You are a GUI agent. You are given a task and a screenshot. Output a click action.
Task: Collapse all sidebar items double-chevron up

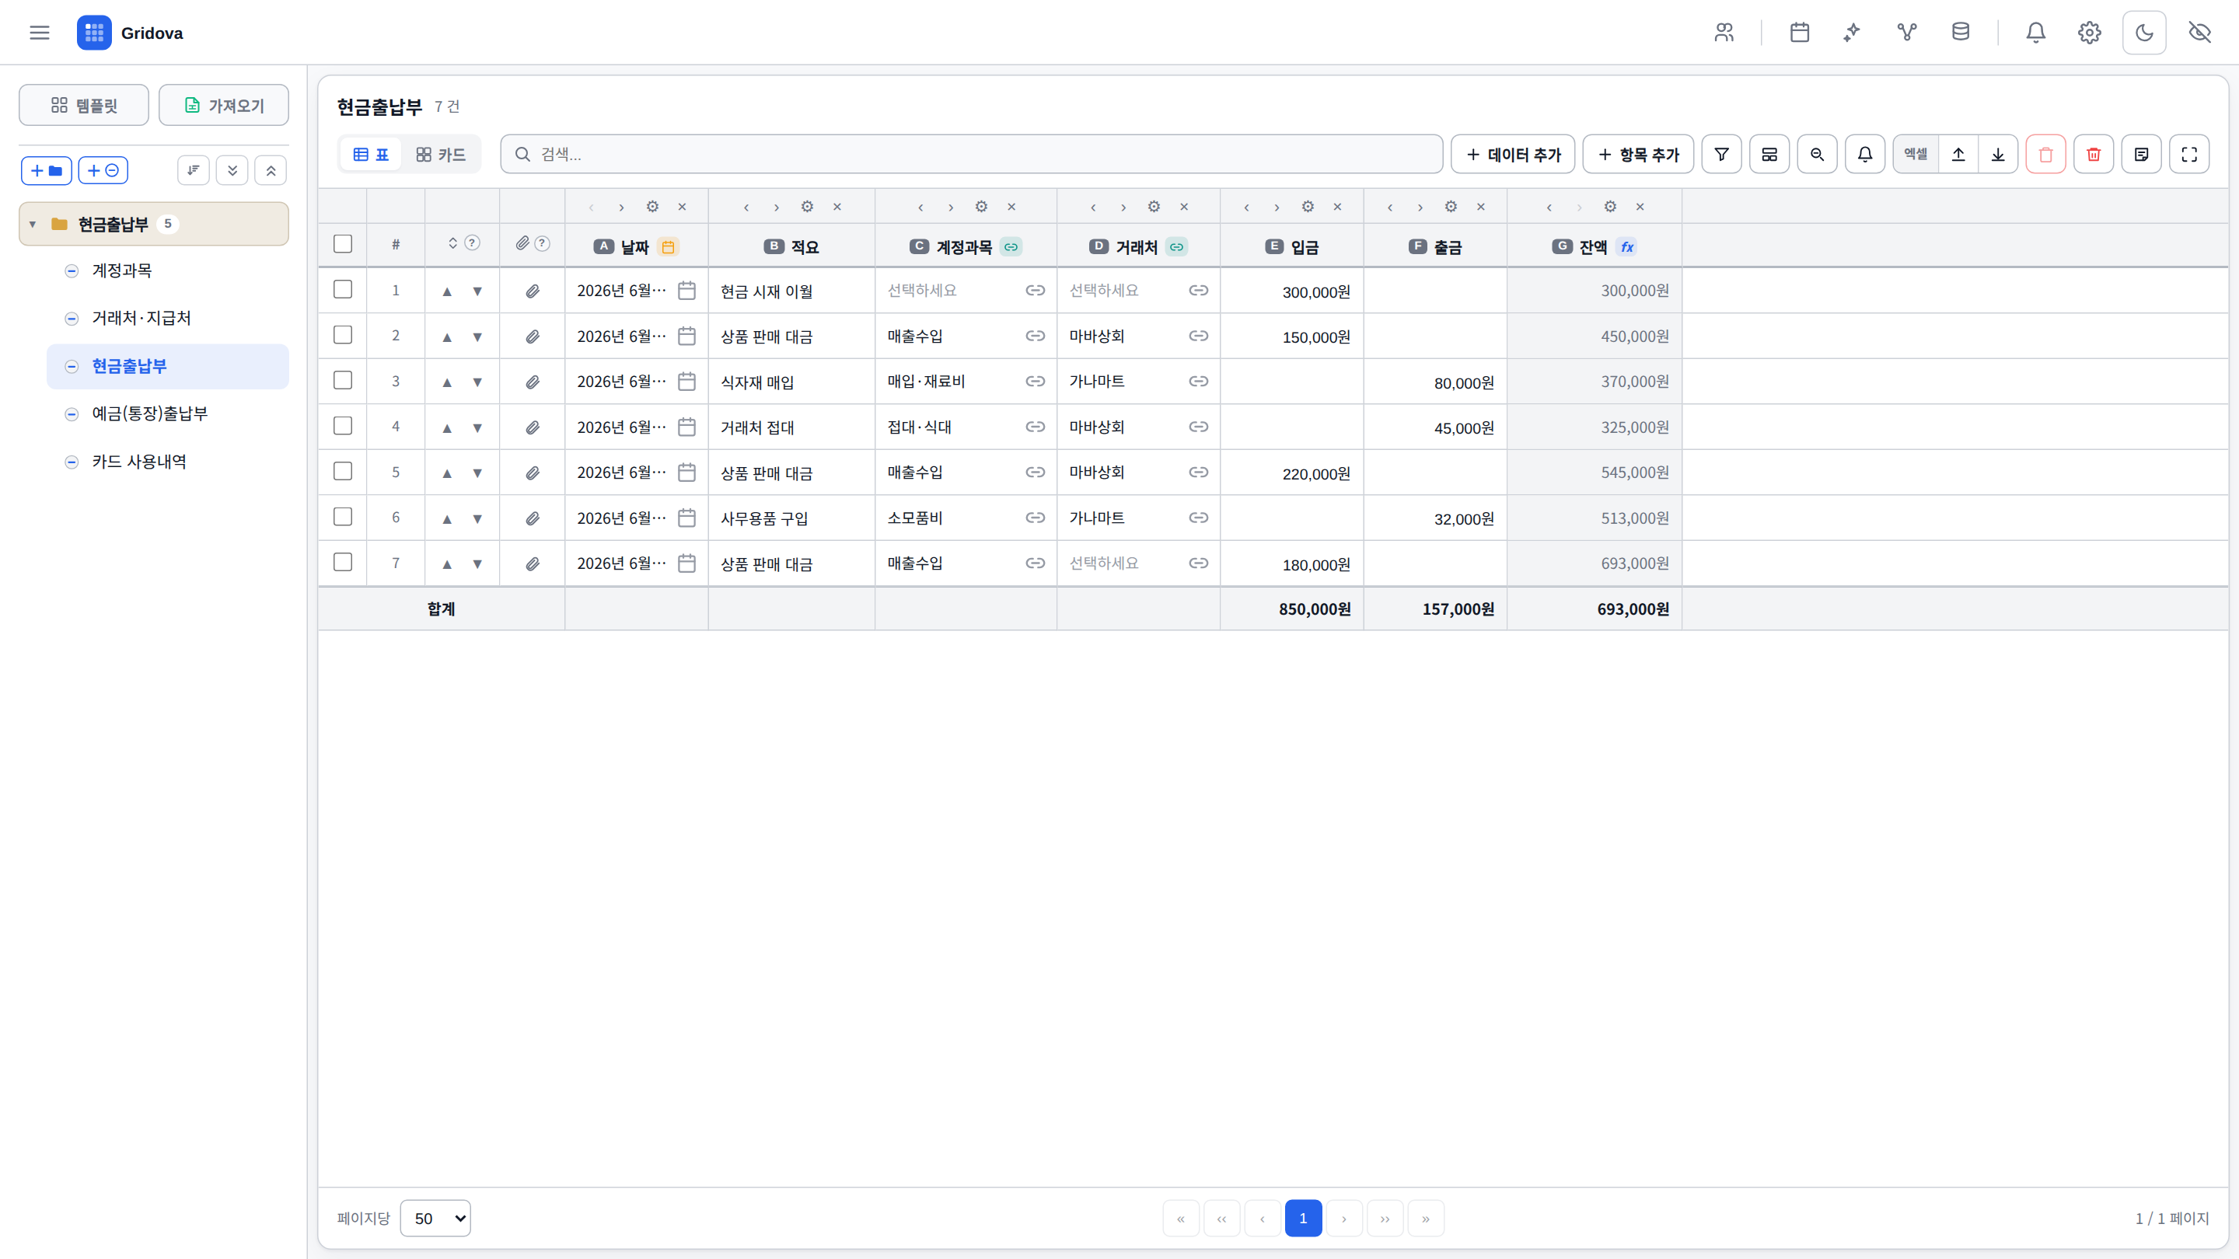coord(271,170)
